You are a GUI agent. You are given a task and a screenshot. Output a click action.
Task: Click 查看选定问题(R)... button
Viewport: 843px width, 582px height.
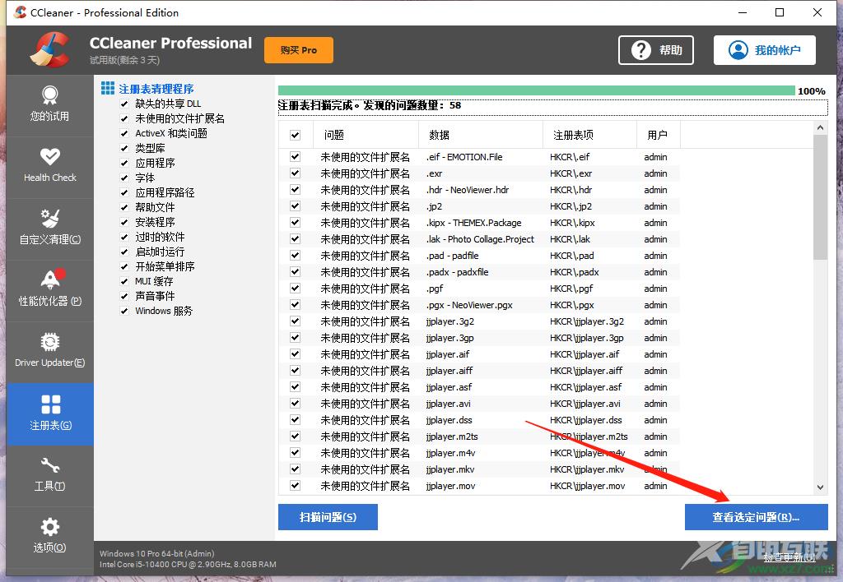756,517
